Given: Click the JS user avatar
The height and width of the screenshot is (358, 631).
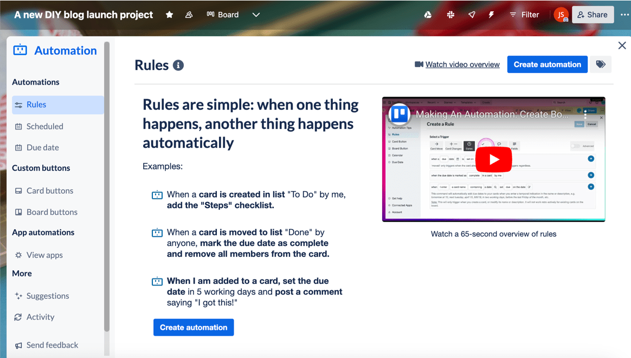Looking at the screenshot, I should coord(561,15).
